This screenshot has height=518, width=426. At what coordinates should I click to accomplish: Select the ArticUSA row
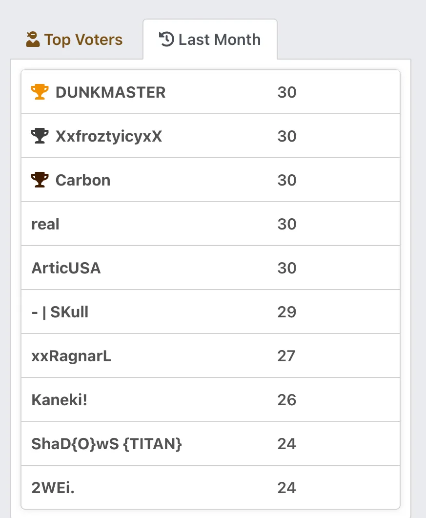[211, 268]
